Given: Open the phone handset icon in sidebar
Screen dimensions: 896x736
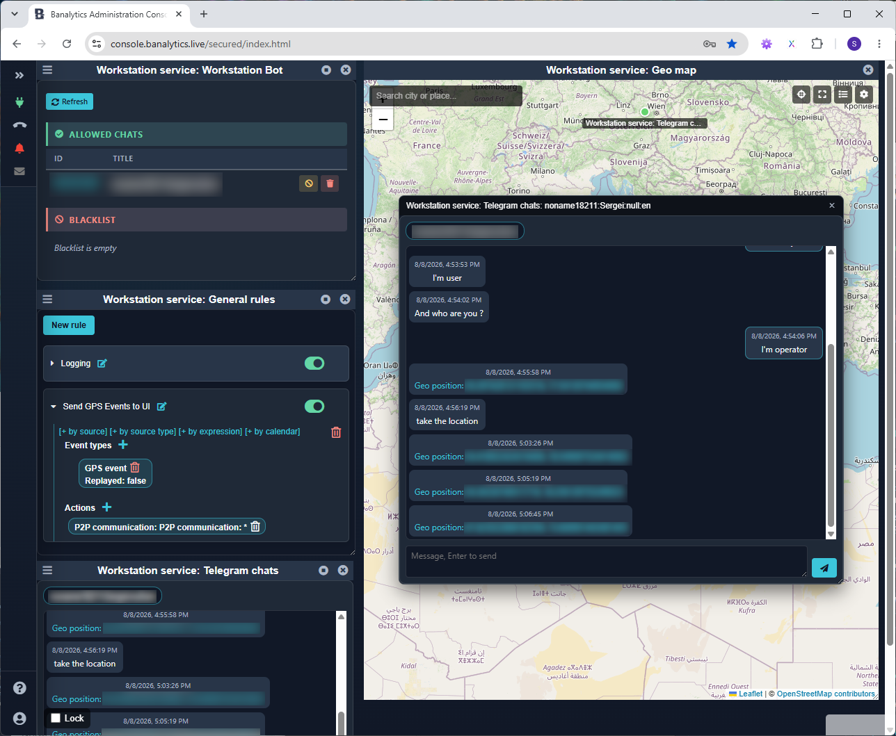Looking at the screenshot, I should click(19, 125).
